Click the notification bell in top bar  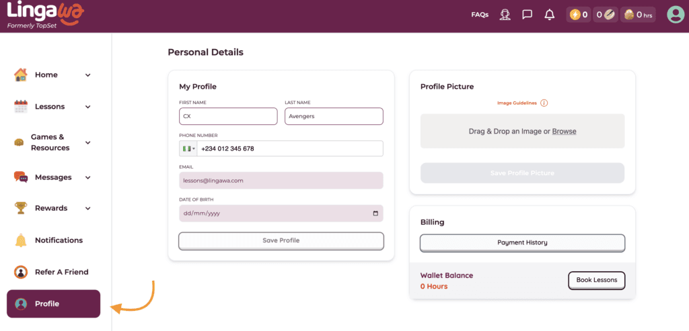550,14
